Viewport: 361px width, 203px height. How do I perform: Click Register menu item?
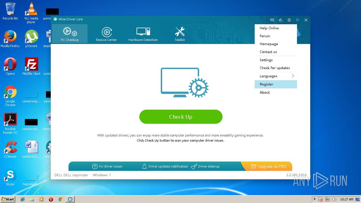276,84
